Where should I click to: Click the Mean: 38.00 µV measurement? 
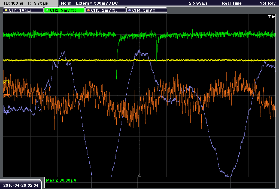tap(61, 180)
